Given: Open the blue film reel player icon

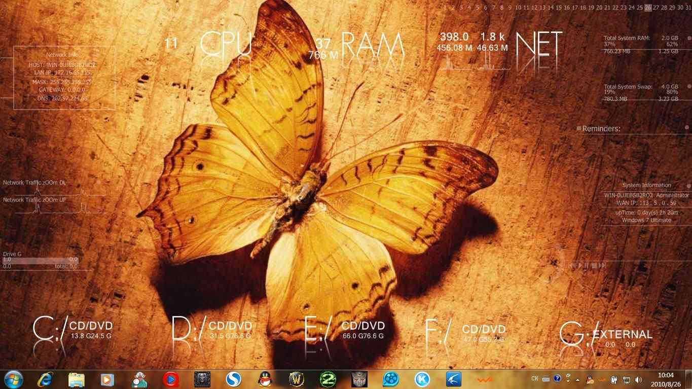Looking at the screenshot, I should coord(391,379).
